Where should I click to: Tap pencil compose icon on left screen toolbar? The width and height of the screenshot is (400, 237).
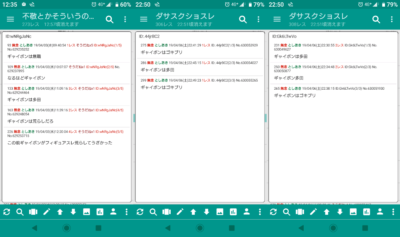pos(47,212)
